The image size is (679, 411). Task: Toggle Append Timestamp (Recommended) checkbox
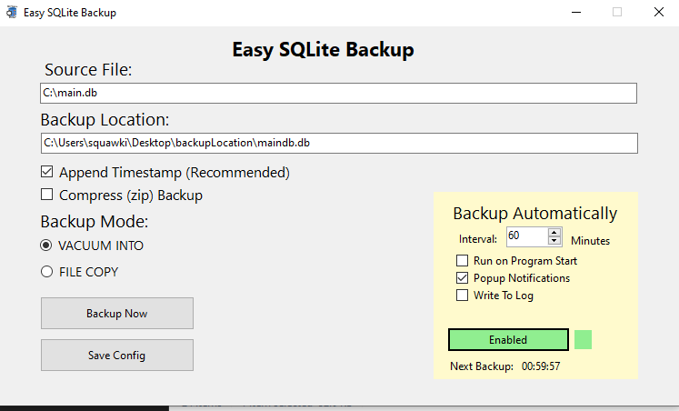coord(46,172)
